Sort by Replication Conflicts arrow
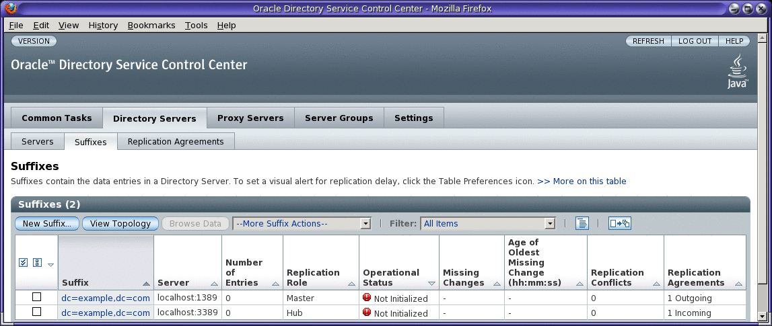 click(656, 284)
